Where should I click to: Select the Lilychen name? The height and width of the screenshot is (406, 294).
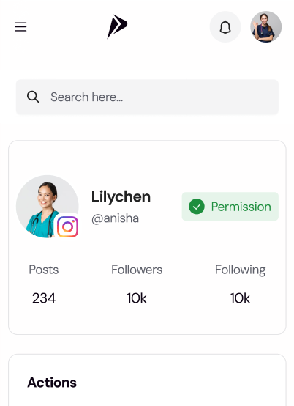click(121, 196)
